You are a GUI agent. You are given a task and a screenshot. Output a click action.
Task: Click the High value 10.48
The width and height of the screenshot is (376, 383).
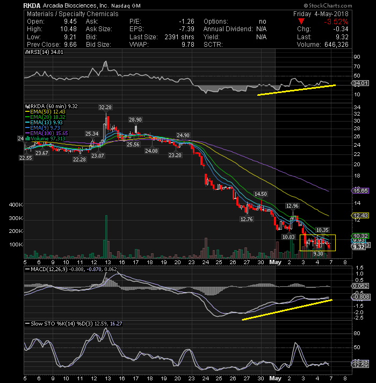[x=69, y=29]
